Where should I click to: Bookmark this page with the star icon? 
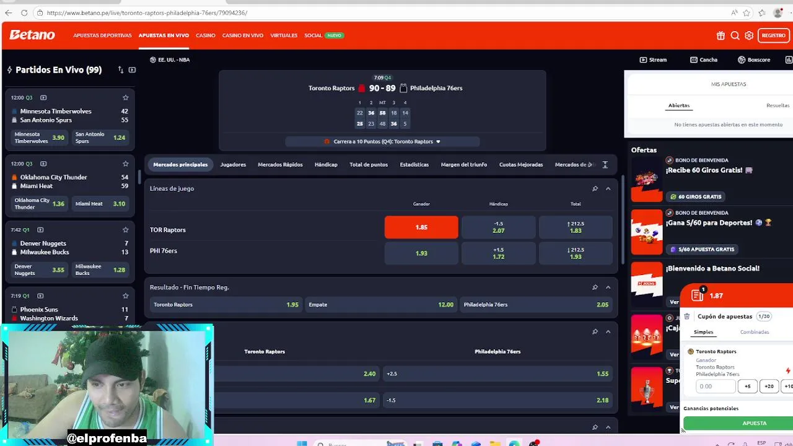tap(747, 12)
